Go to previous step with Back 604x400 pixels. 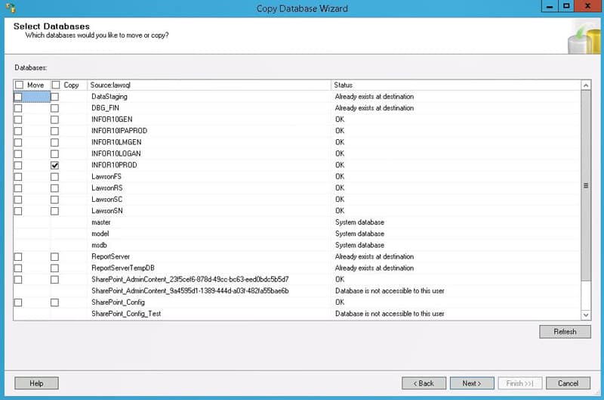tap(424, 383)
